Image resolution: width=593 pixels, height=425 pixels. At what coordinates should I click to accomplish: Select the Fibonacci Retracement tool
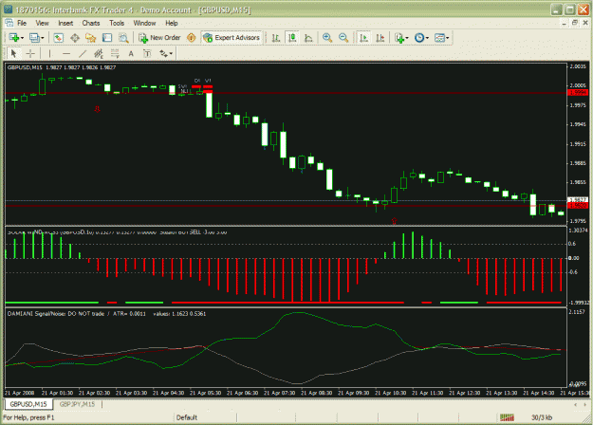[115, 54]
